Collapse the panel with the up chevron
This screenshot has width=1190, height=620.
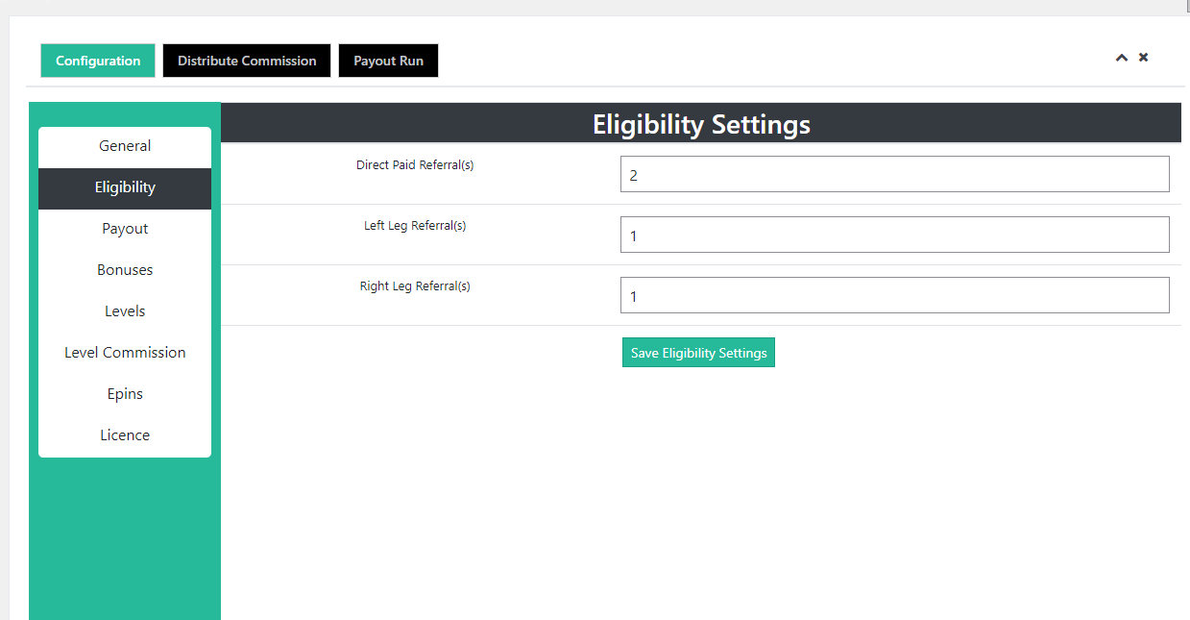(1121, 58)
